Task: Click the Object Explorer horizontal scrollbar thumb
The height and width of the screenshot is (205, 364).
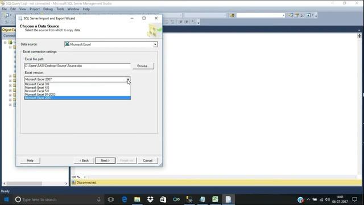Action: (x=24, y=183)
